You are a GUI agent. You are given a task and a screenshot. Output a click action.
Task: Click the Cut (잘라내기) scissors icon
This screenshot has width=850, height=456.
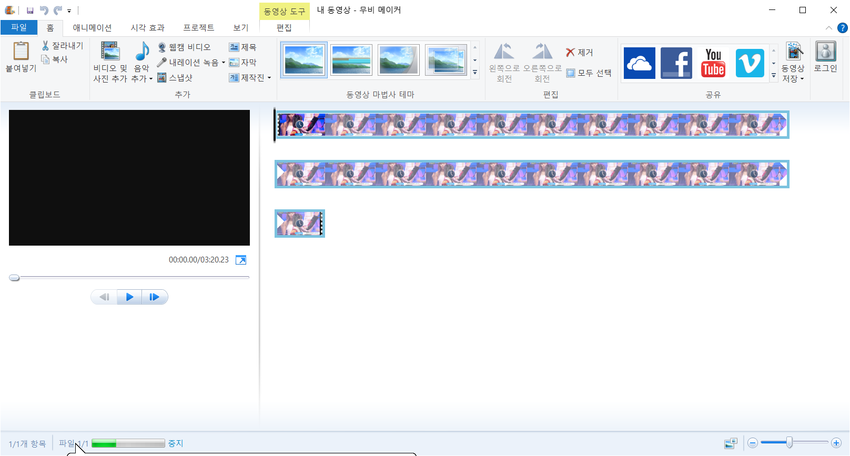coord(46,46)
